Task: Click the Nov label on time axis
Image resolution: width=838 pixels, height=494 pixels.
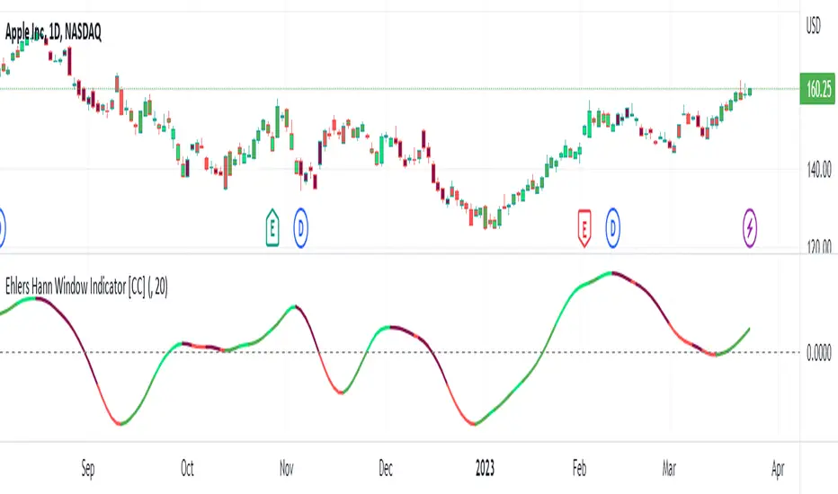Action: coord(287,468)
